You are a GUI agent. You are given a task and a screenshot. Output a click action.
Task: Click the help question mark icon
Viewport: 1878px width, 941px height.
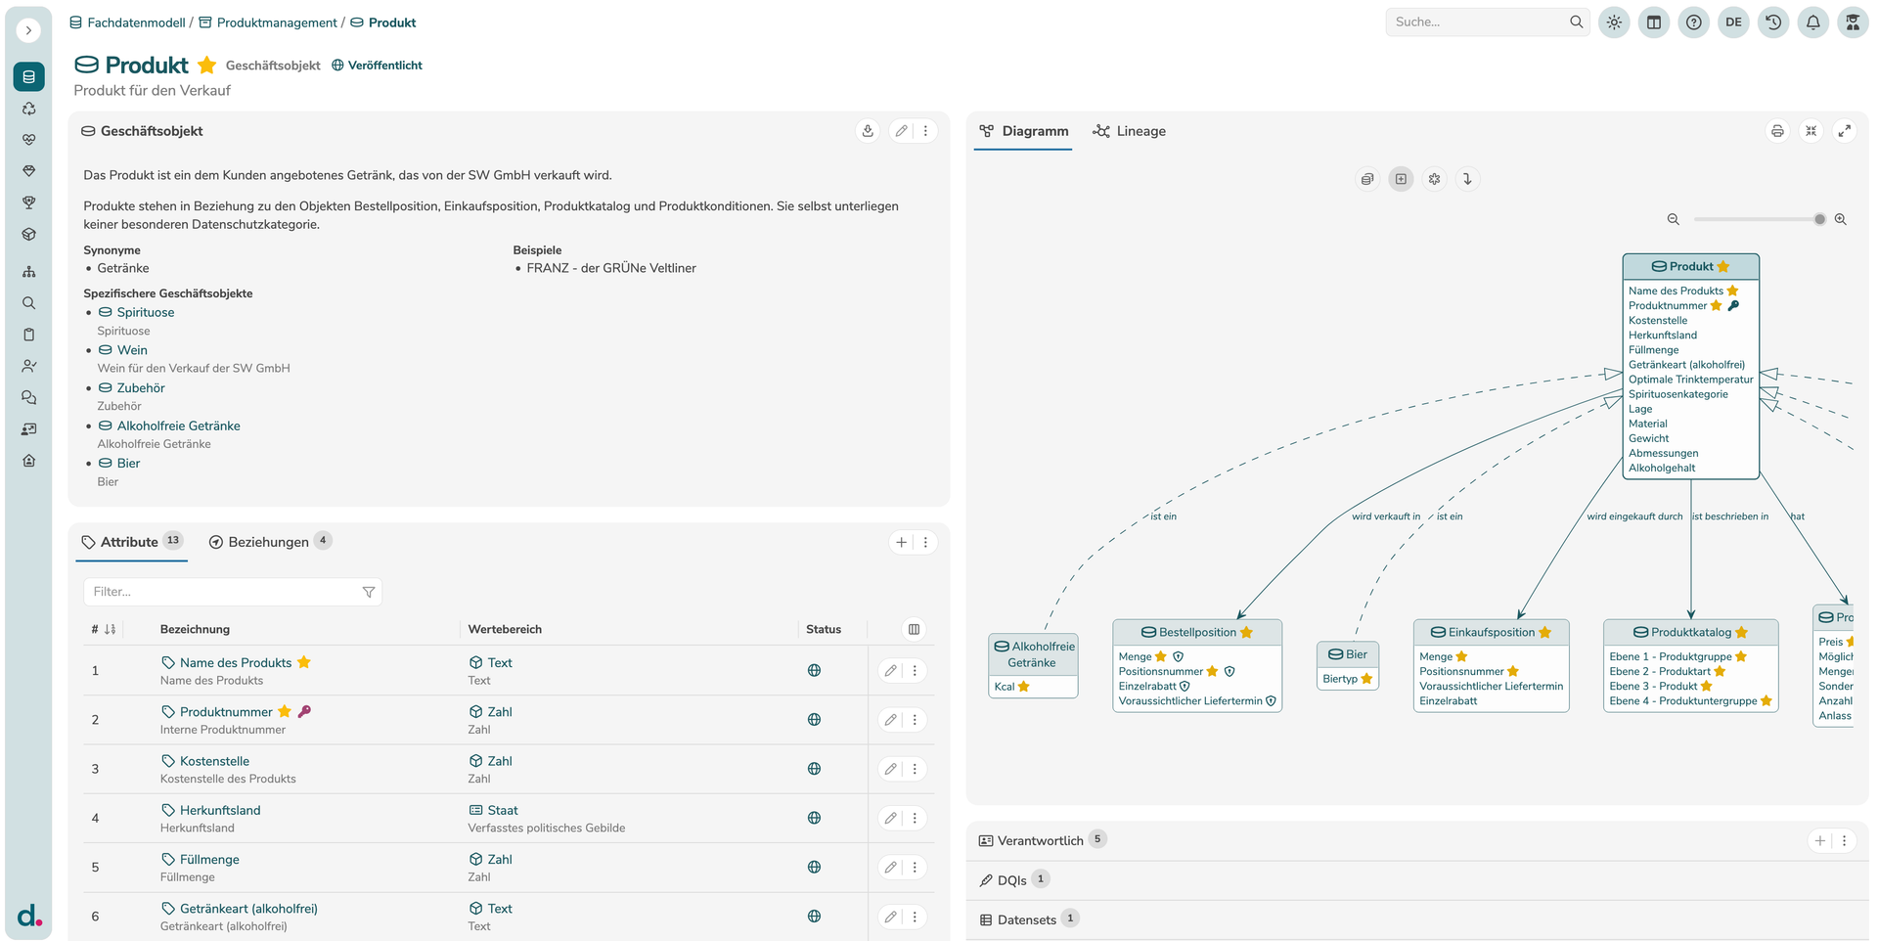(x=1693, y=22)
